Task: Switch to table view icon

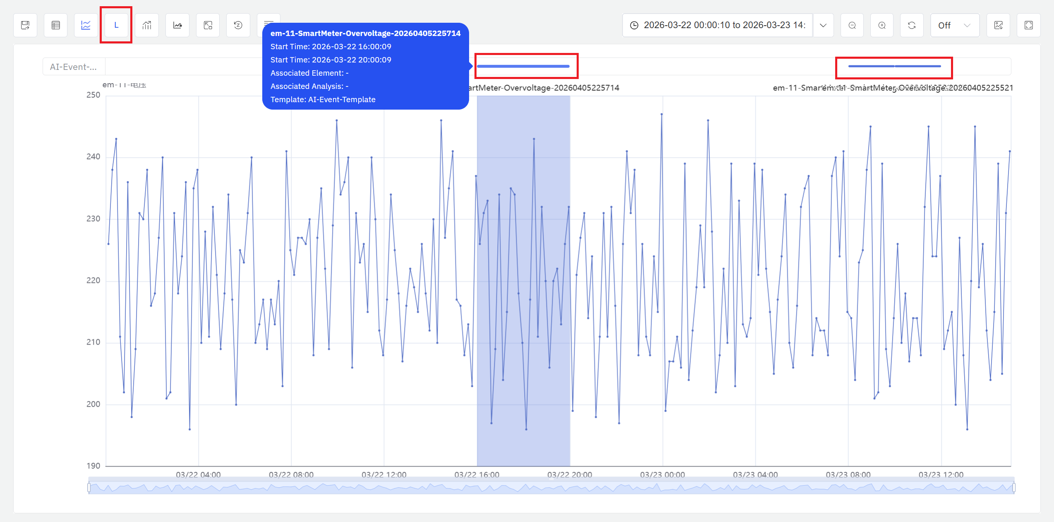Action: [56, 25]
